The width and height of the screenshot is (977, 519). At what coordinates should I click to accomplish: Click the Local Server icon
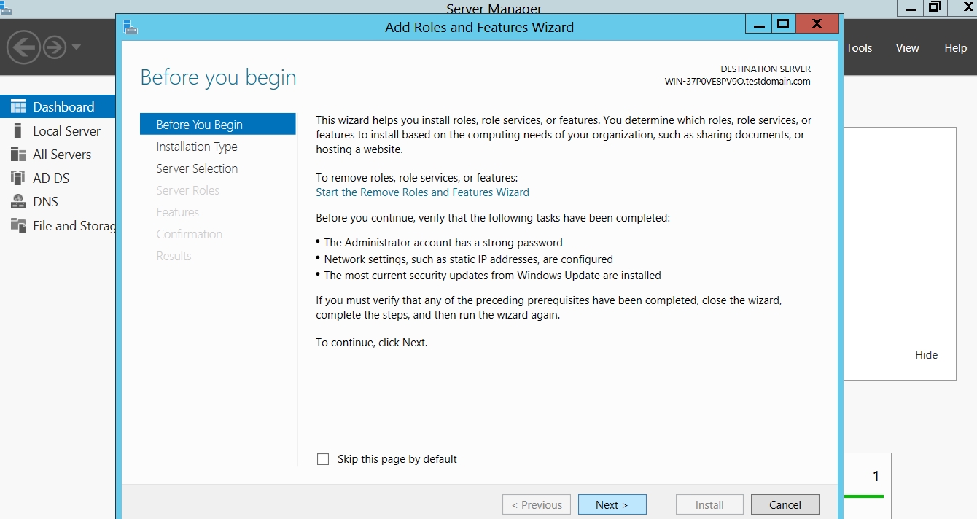click(18, 131)
